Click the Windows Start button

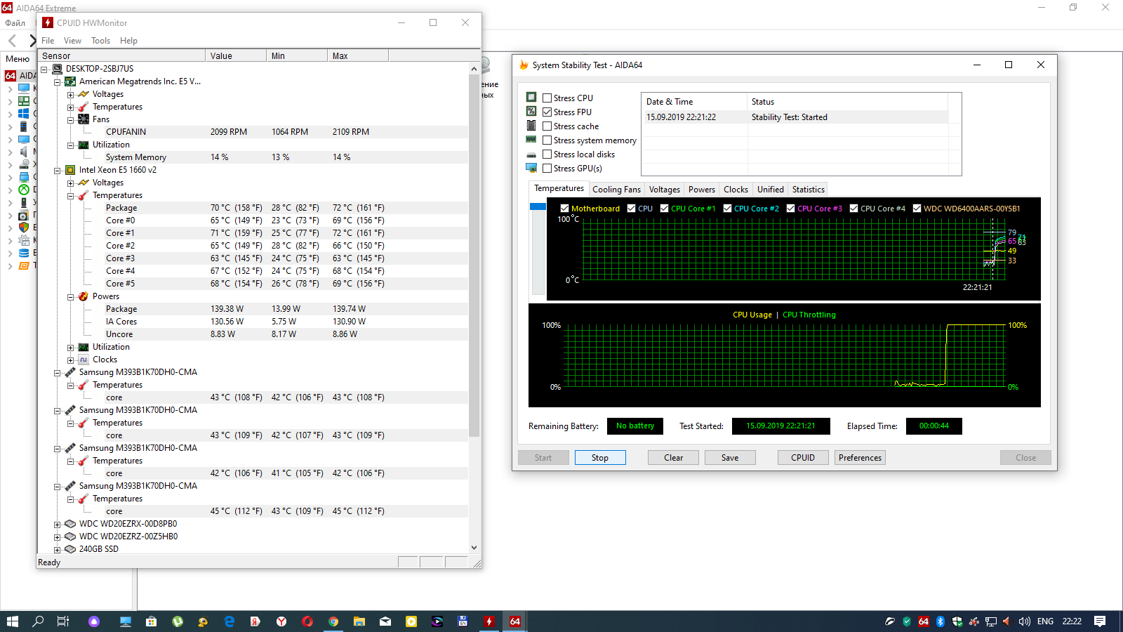pyautogui.click(x=12, y=621)
